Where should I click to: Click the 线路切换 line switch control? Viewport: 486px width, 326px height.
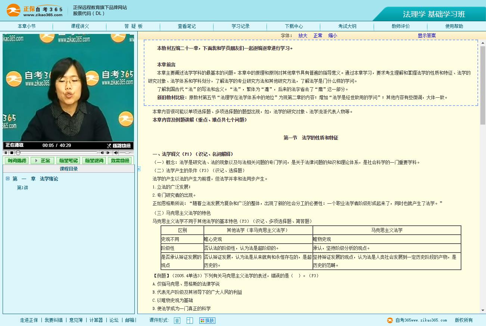tap(119, 145)
